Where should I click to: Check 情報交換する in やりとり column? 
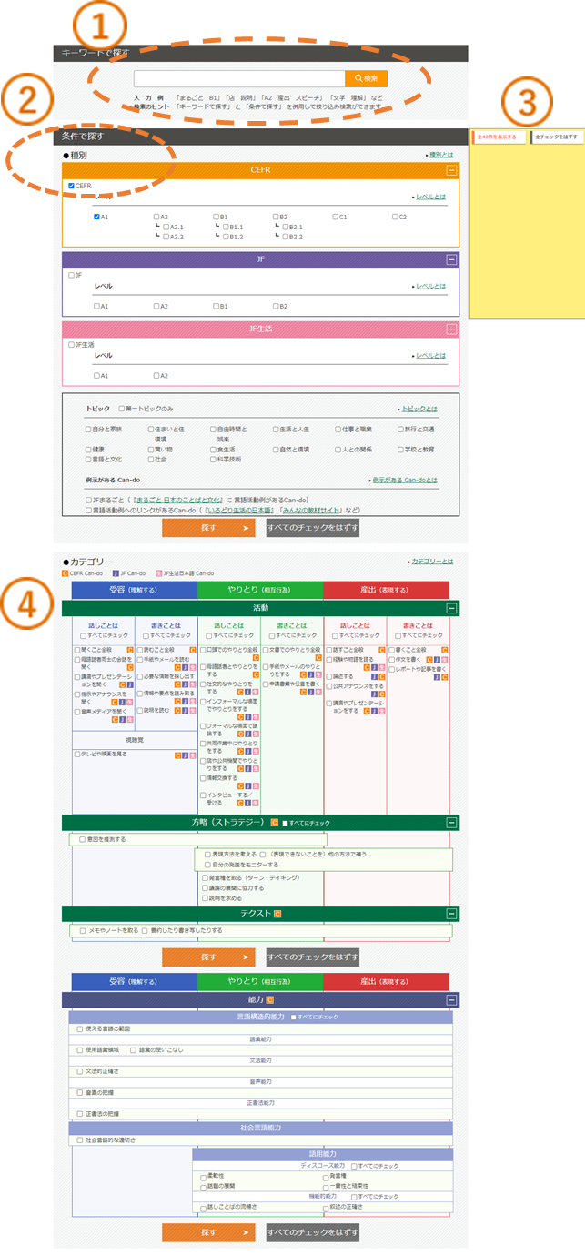203,778
